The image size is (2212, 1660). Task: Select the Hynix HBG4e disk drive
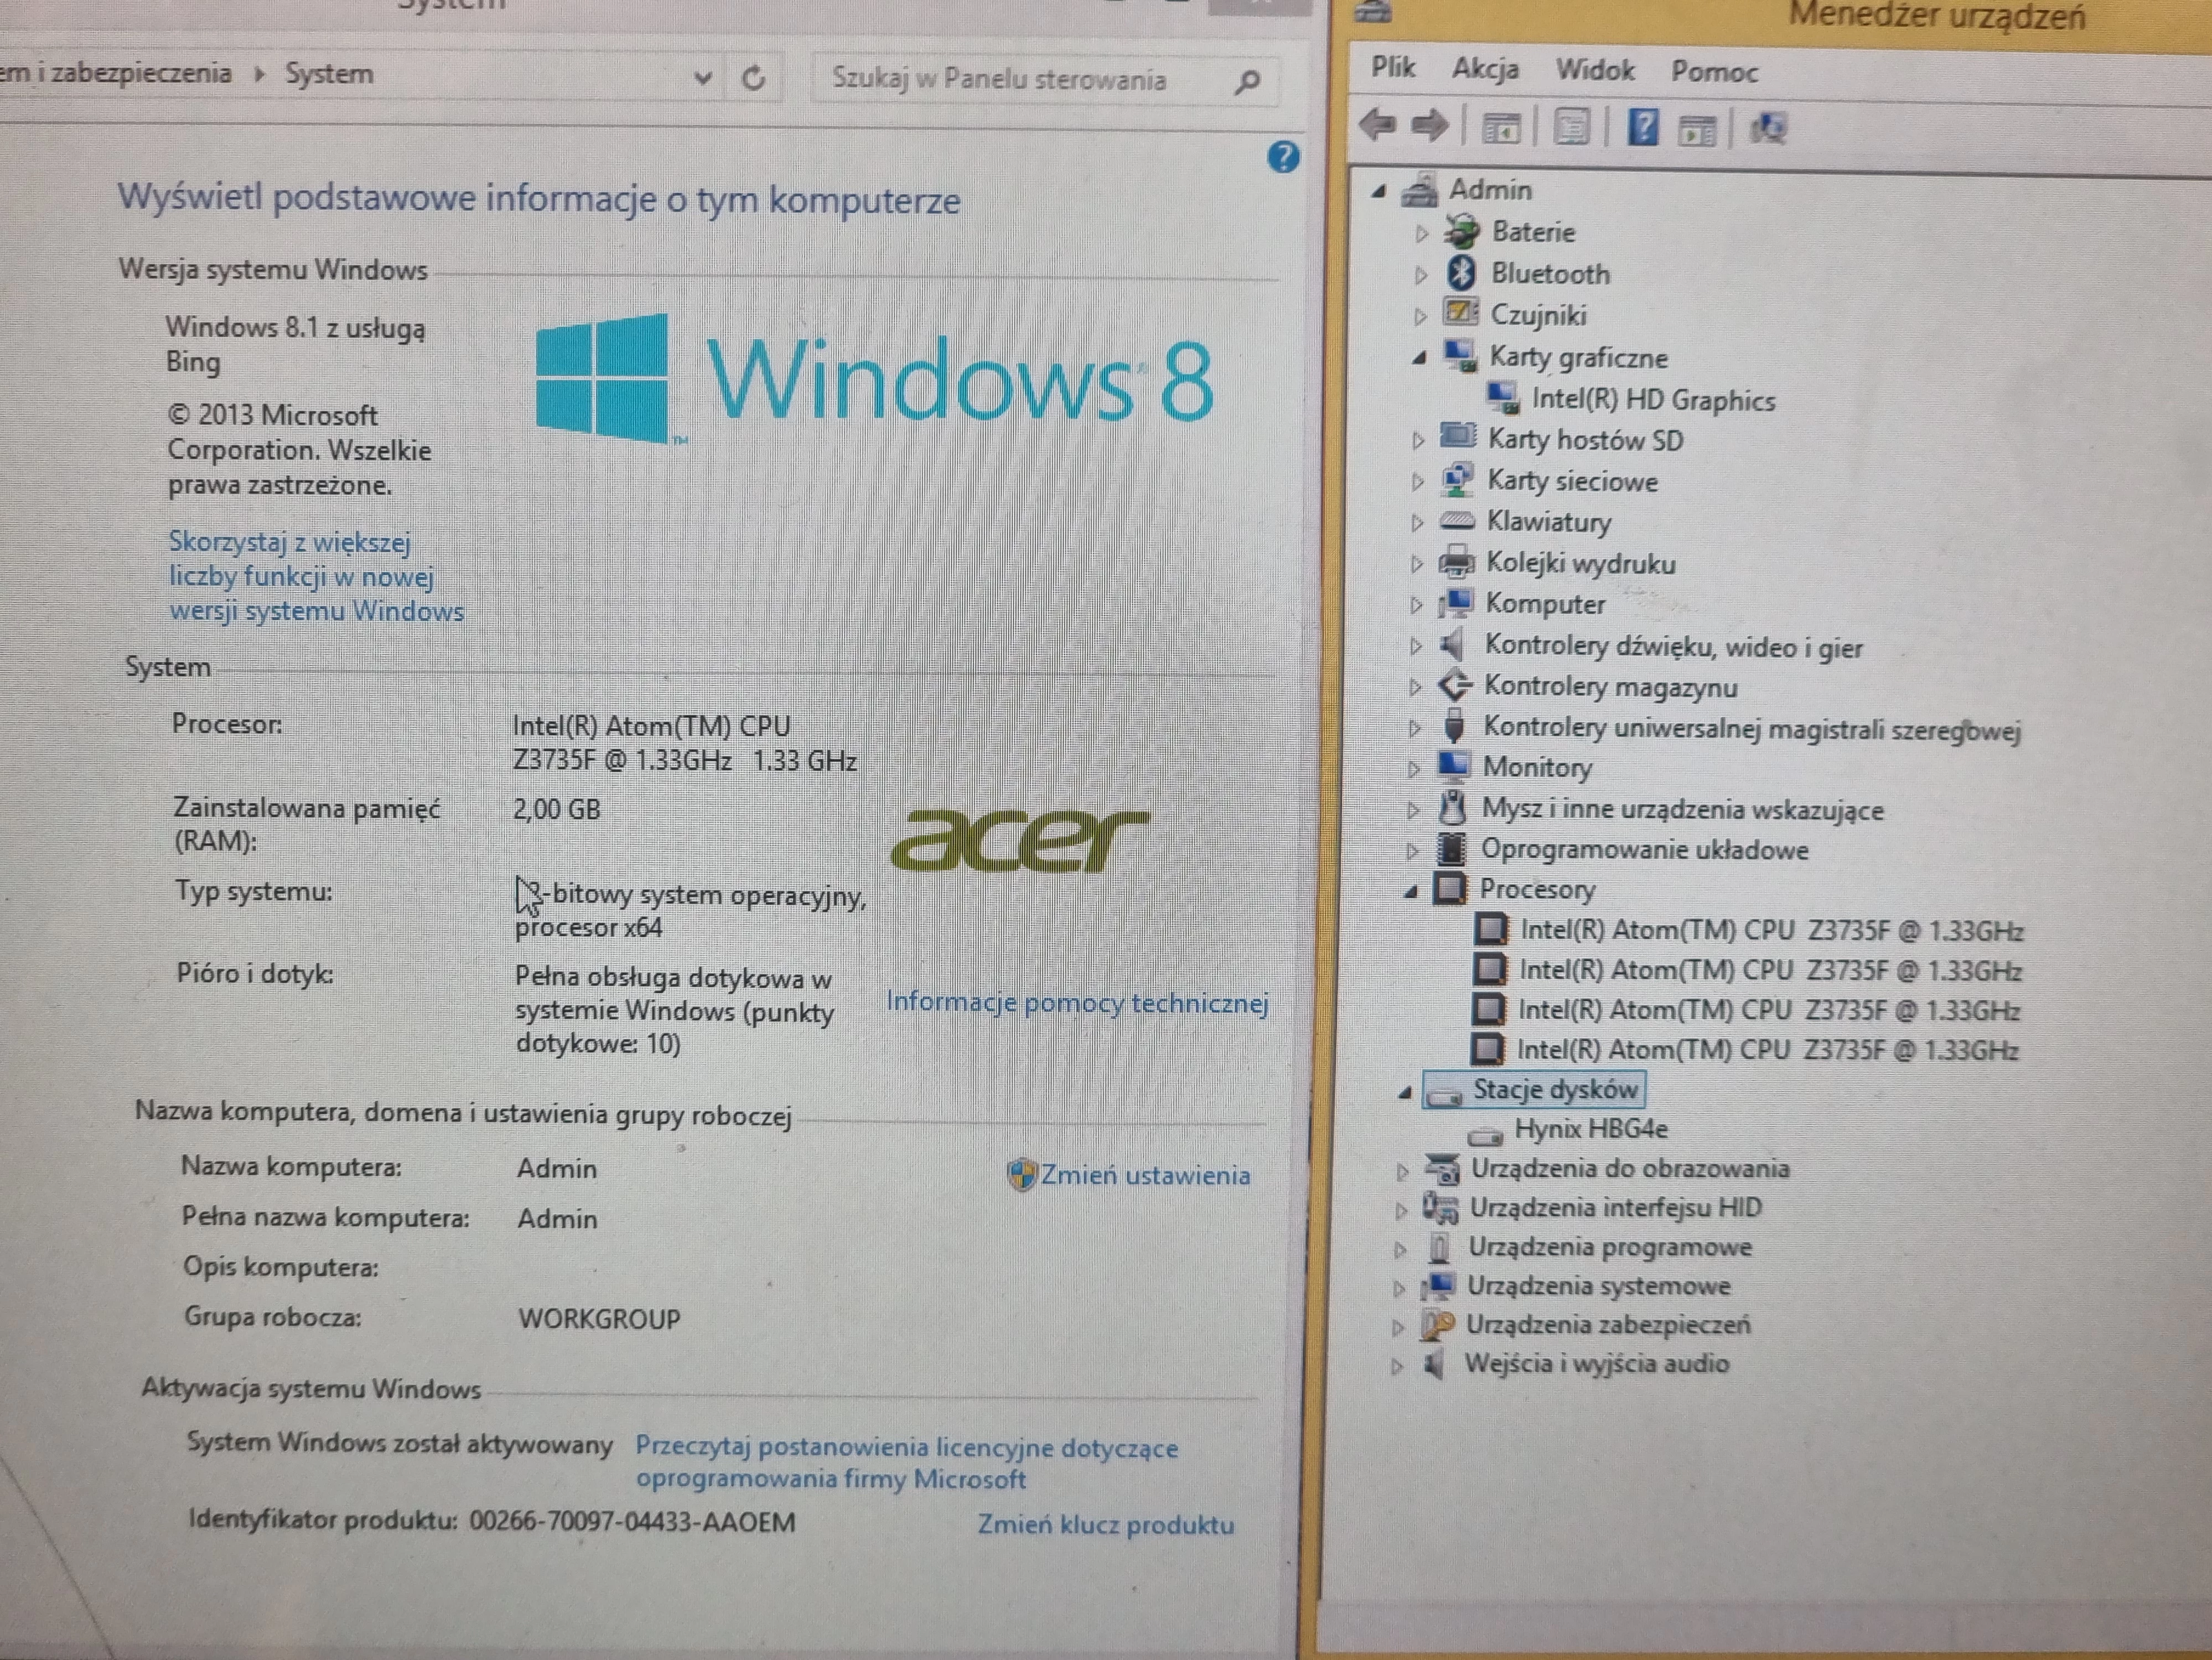(1590, 1129)
